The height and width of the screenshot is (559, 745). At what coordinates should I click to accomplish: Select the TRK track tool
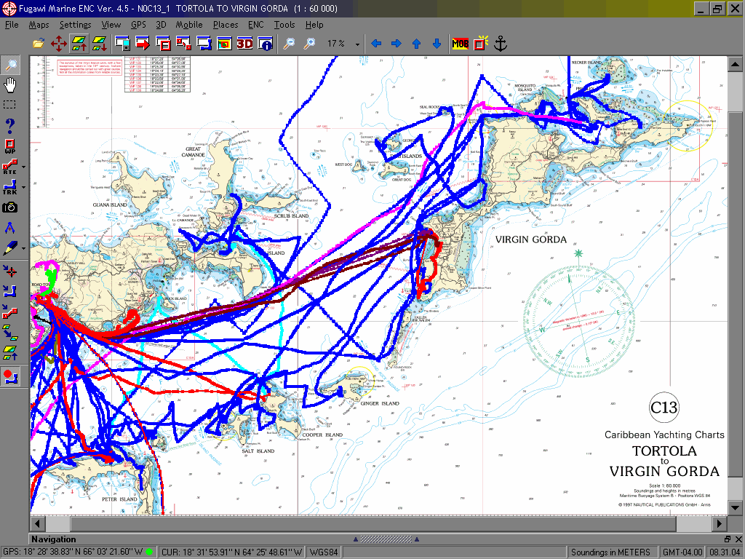tap(9, 187)
